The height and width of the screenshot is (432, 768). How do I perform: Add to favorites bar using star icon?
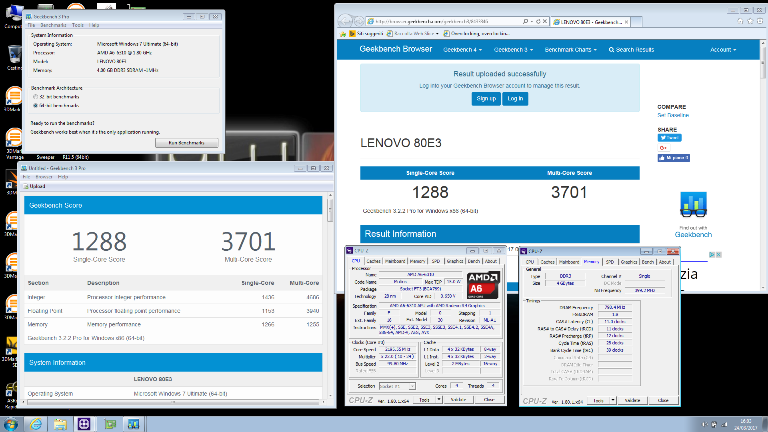point(343,34)
